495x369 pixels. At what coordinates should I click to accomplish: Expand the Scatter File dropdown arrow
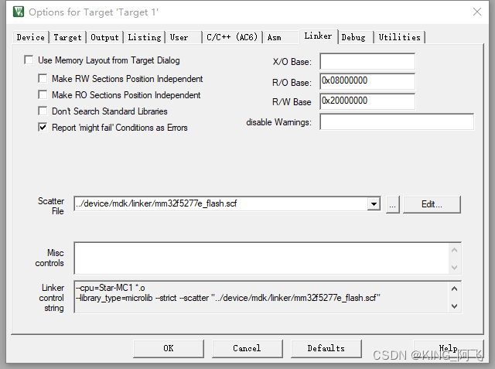[x=374, y=203]
